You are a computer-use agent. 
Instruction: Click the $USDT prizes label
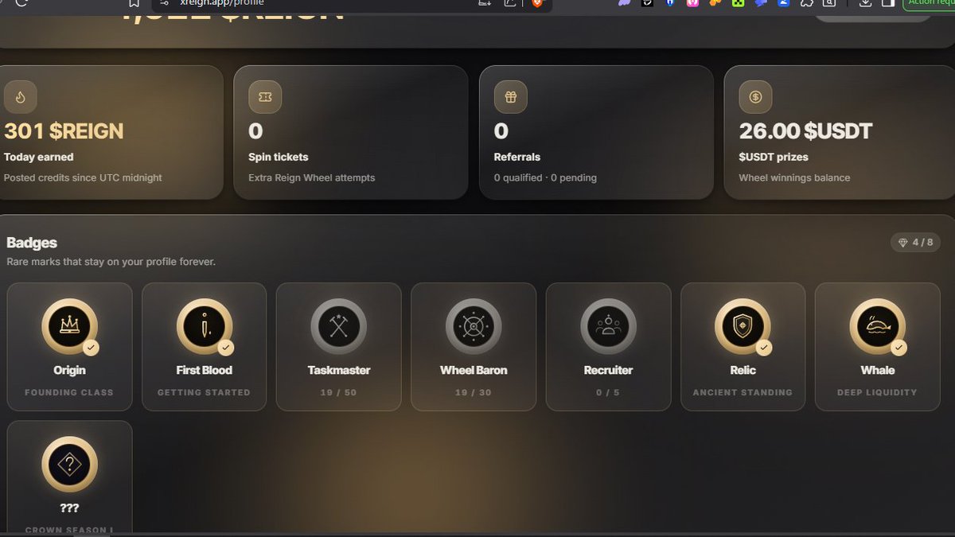[774, 157]
